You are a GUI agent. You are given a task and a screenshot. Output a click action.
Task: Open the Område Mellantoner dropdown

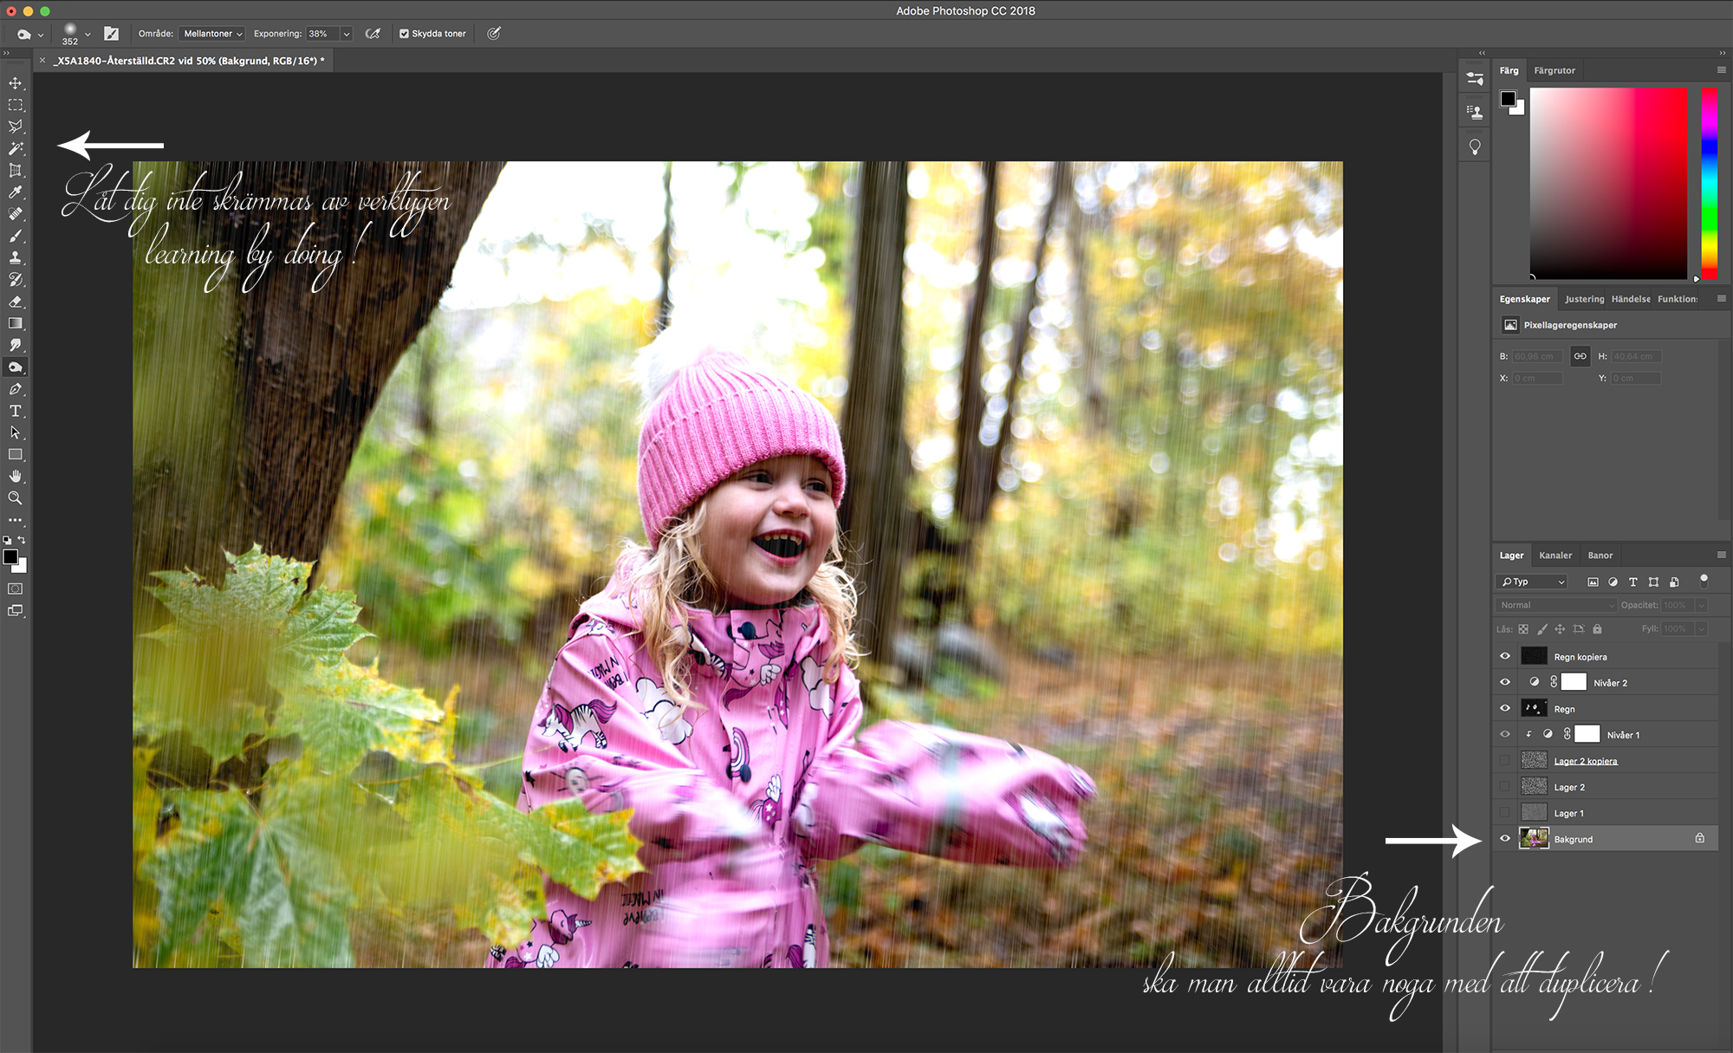(212, 34)
